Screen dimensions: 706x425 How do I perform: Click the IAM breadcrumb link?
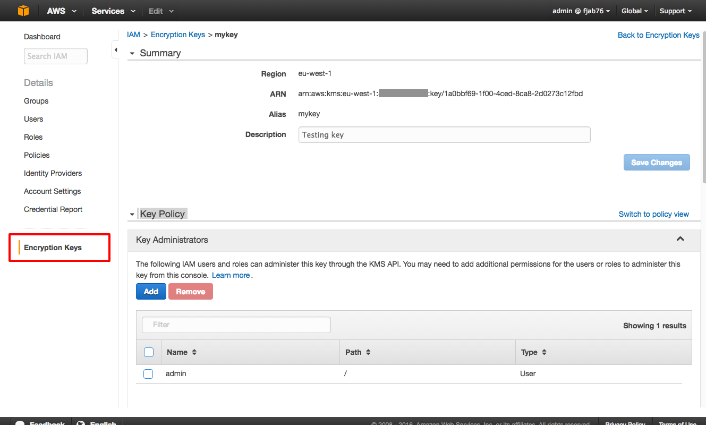click(x=133, y=35)
